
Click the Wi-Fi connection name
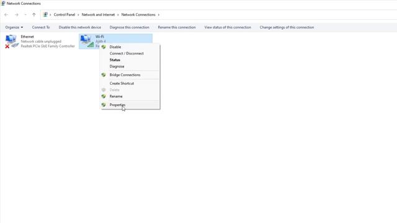pos(100,37)
